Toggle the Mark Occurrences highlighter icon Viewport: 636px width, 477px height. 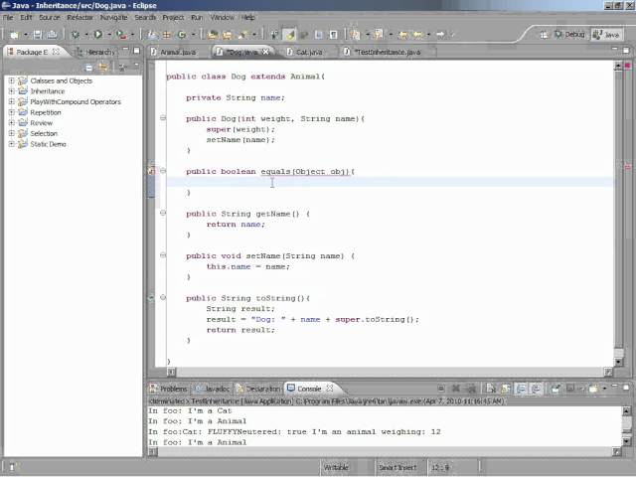(x=289, y=35)
